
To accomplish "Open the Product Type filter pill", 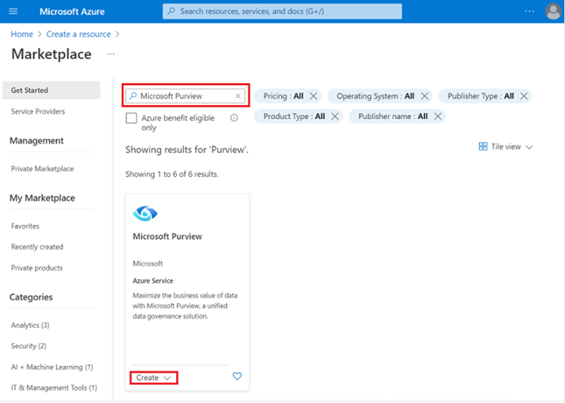I will [294, 116].
